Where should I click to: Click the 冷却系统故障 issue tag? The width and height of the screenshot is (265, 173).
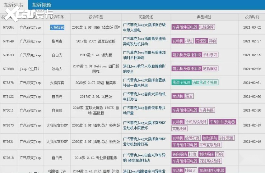click(x=196, y=122)
